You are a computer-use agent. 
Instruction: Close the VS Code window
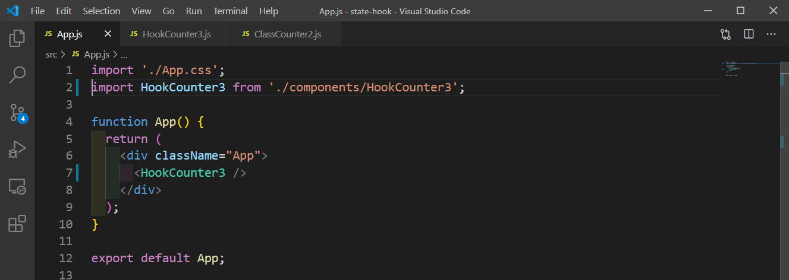(772, 11)
